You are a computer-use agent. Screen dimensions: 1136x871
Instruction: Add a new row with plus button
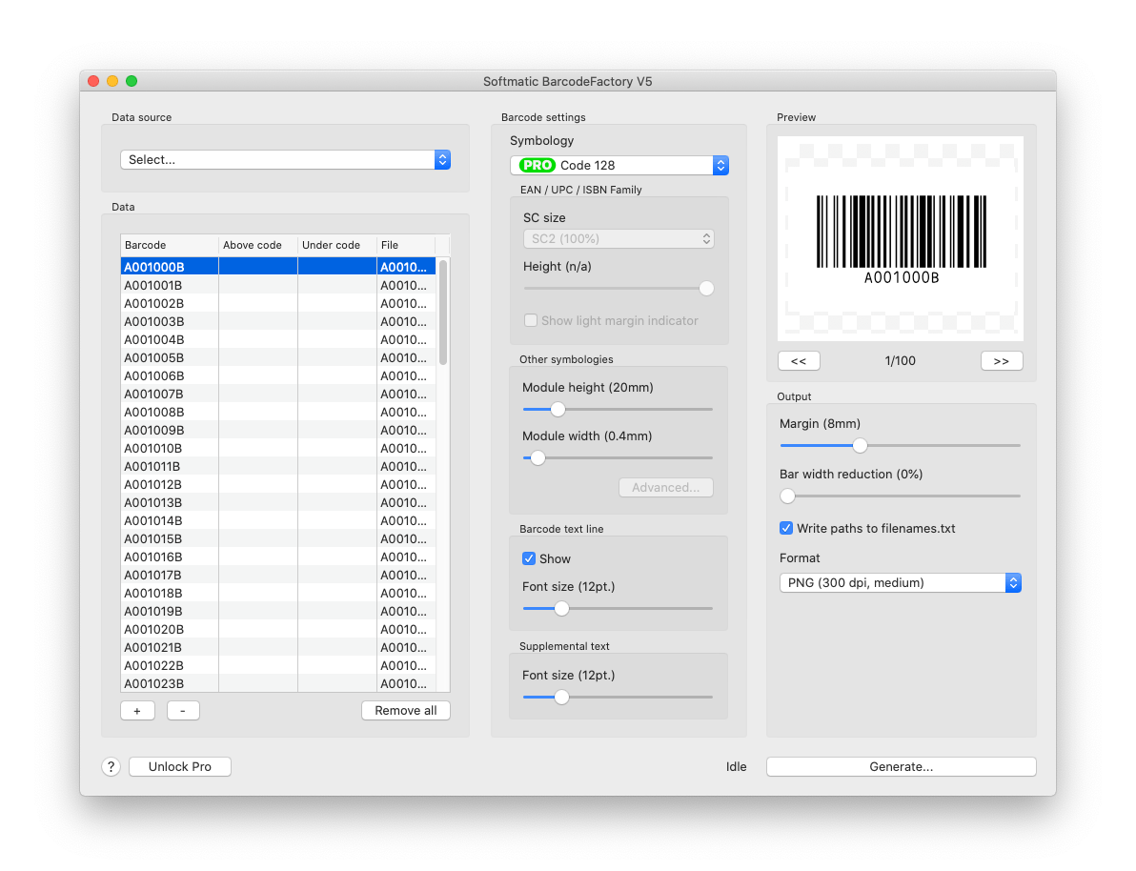tap(137, 711)
